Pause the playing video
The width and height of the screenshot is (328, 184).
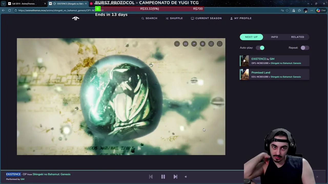coord(163,177)
